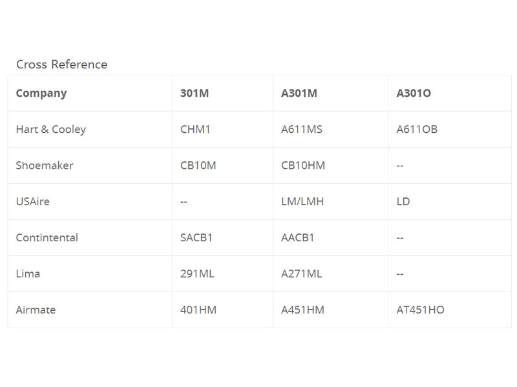Select the Lima 291ML cell
Viewport: 517px width, 387px height.
(197, 273)
